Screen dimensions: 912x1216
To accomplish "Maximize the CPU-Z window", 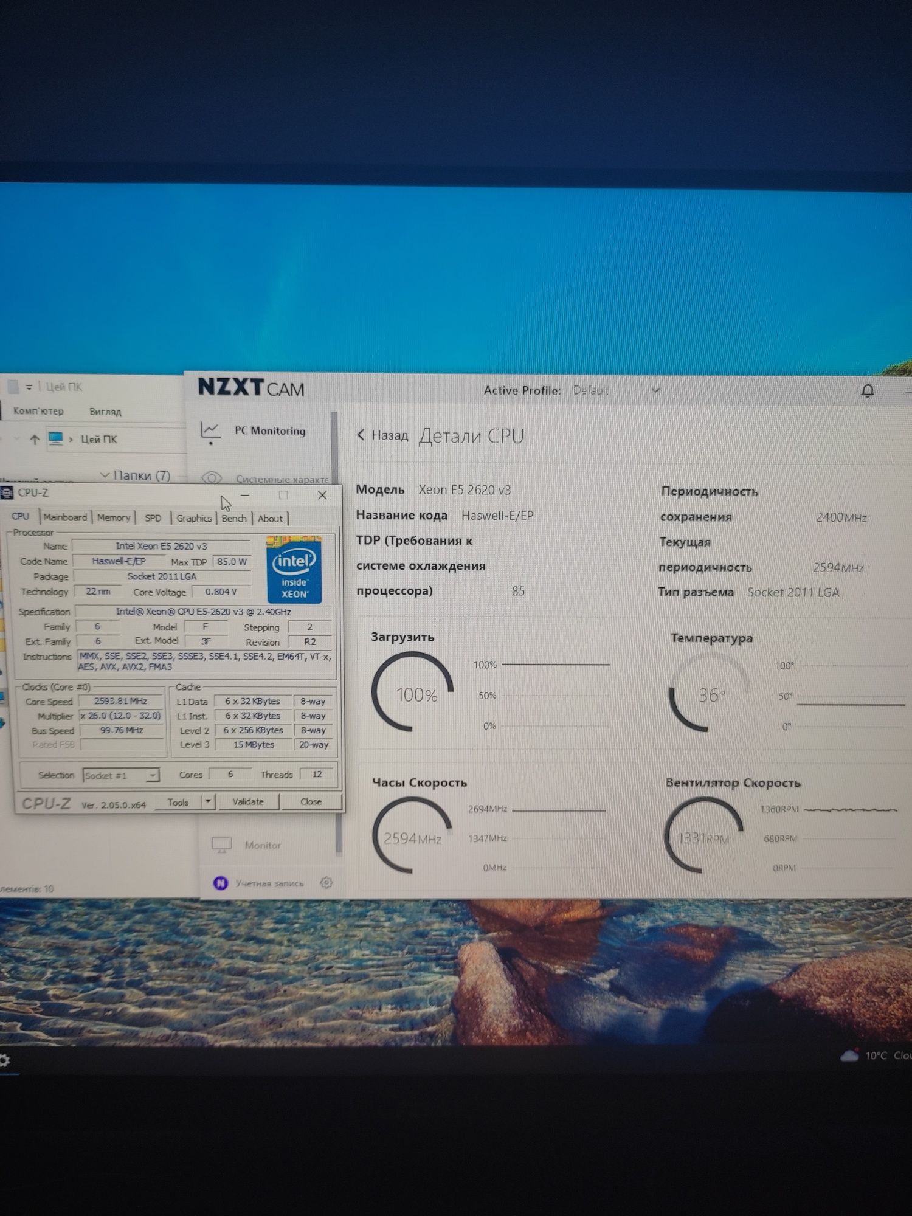I will pyautogui.click(x=283, y=496).
